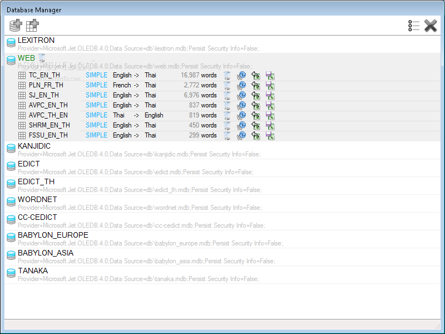Viewport: 445px width, 334px height.
Task: Expand the EDICT database entry
Action: tap(11, 166)
